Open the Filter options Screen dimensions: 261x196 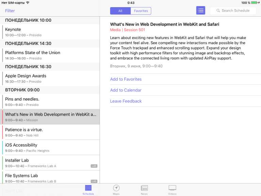[10, 11]
